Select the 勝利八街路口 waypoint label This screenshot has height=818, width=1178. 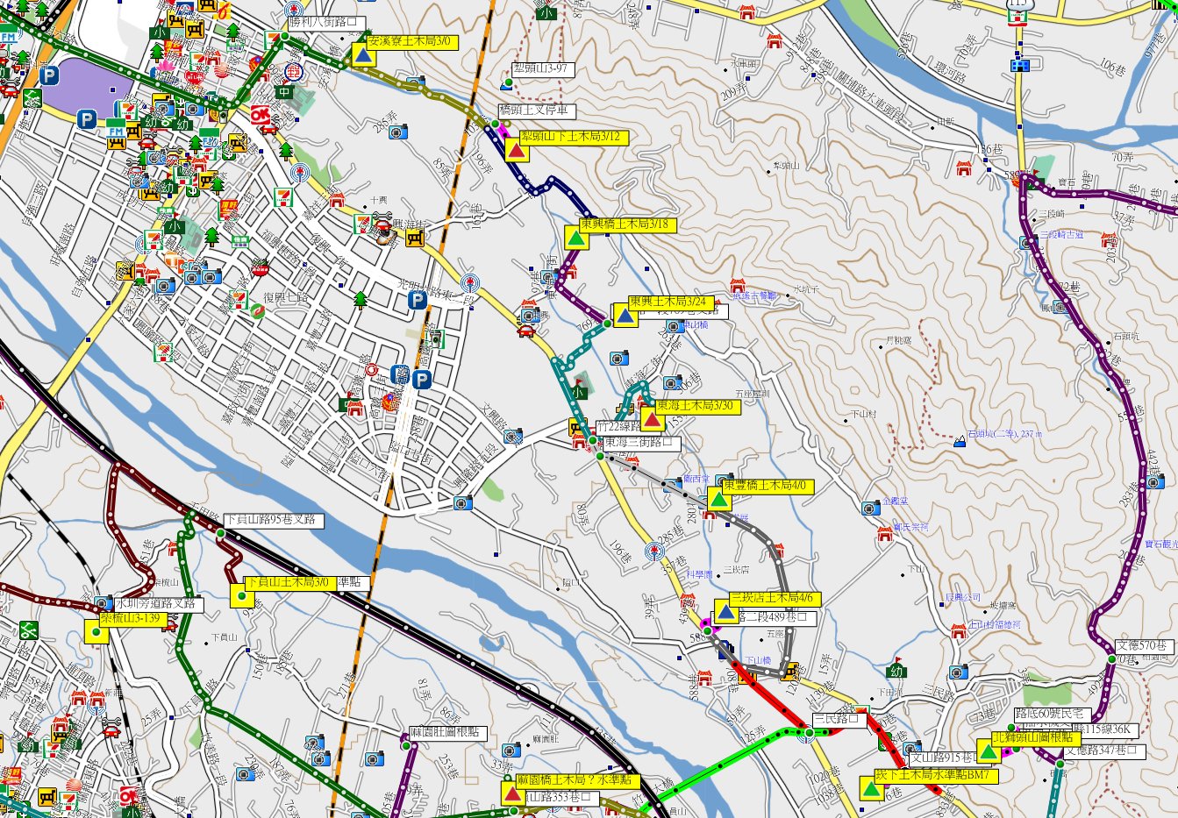tap(327, 21)
